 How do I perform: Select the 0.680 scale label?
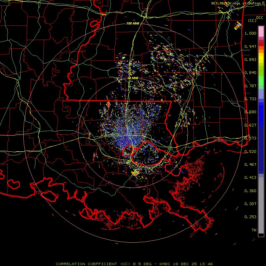(250, 112)
